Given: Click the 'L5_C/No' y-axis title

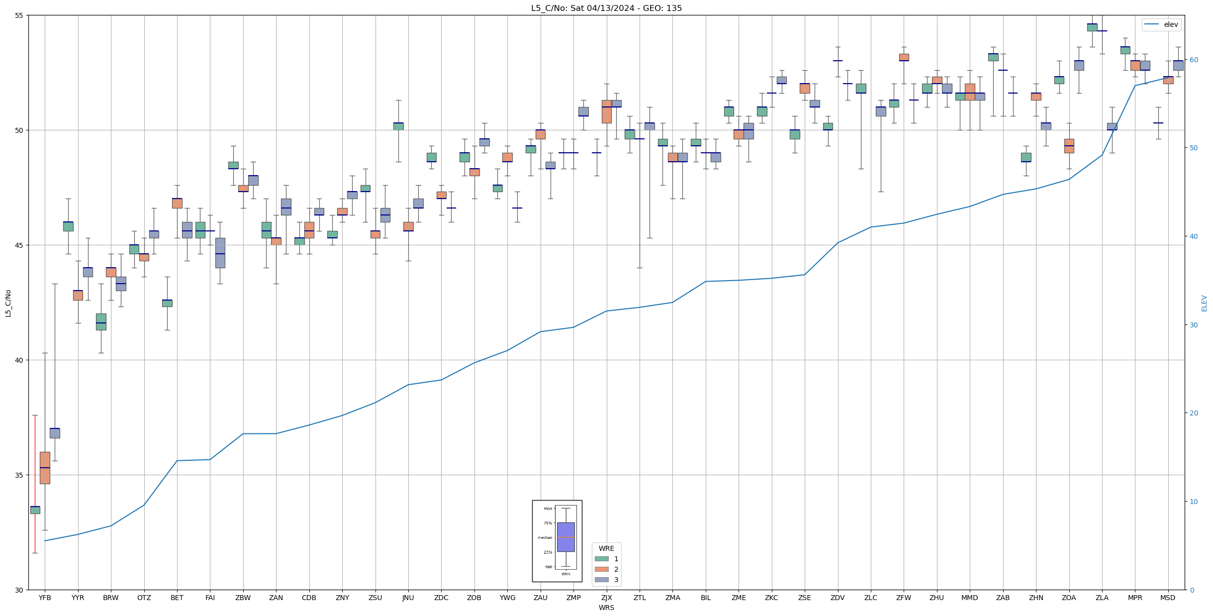Looking at the screenshot, I should coord(8,303).
